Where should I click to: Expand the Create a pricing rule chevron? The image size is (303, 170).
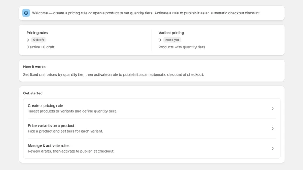[x=273, y=108]
